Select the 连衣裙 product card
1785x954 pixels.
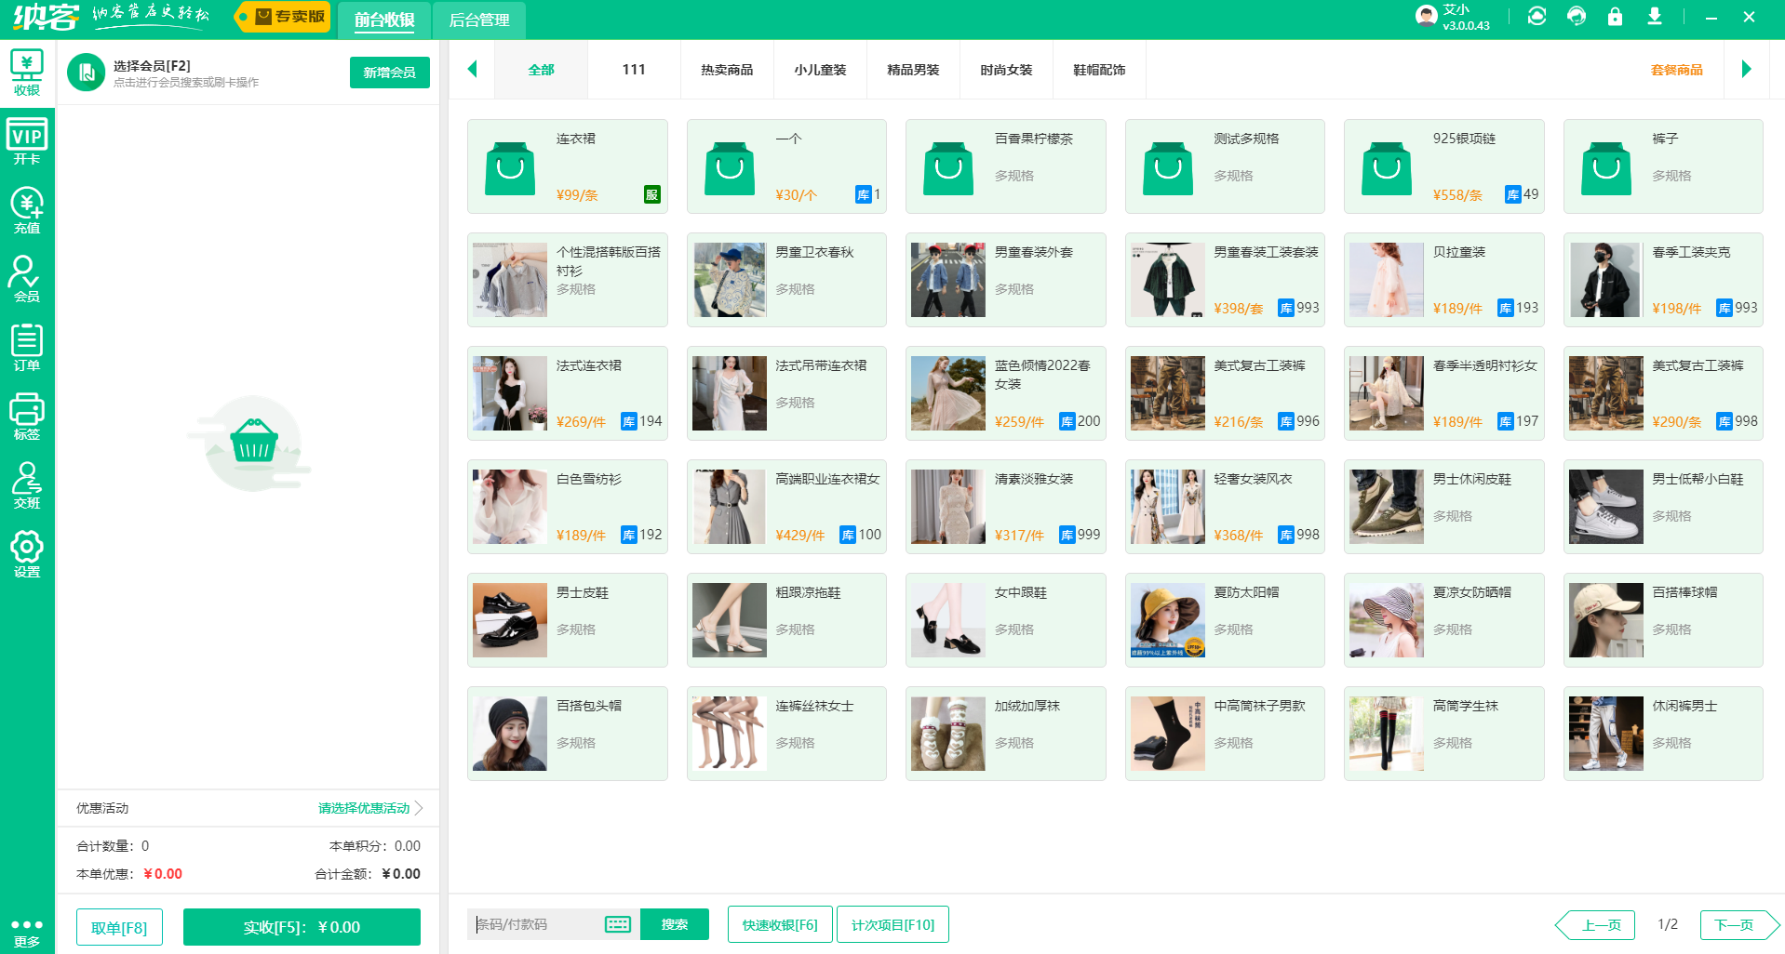[567, 166]
